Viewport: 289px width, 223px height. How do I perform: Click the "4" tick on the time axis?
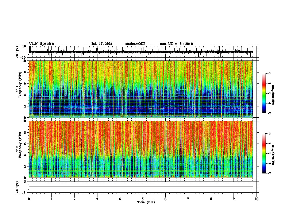pyautogui.click(x=120, y=199)
